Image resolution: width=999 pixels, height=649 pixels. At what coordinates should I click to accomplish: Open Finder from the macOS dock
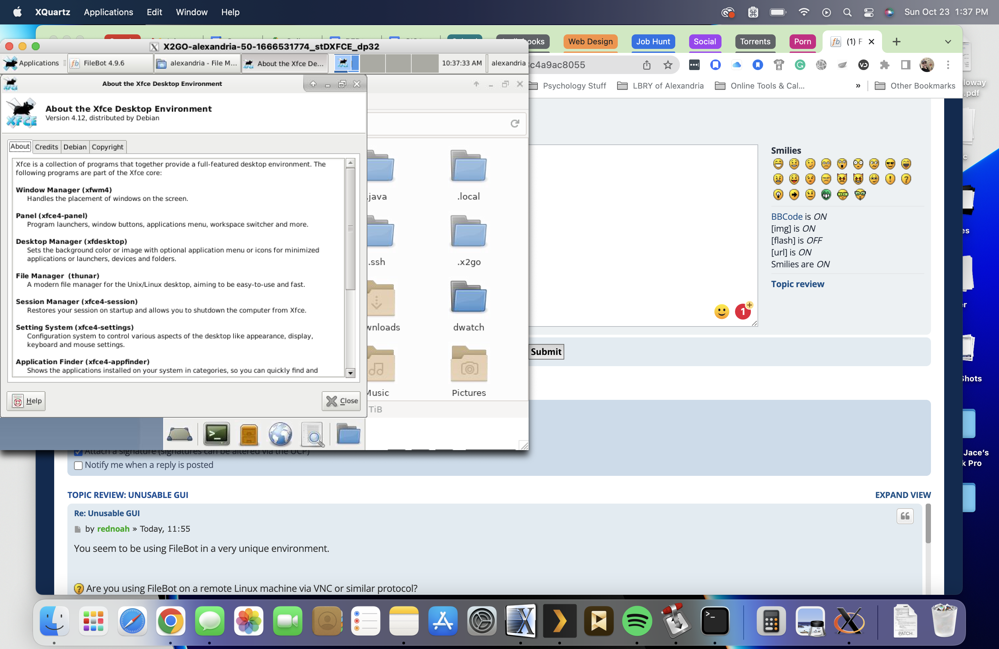coord(54,621)
